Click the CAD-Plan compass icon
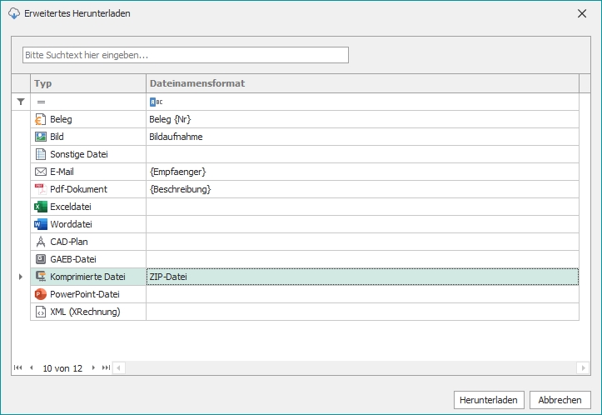The image size is (602, 415). coord(40,242)
